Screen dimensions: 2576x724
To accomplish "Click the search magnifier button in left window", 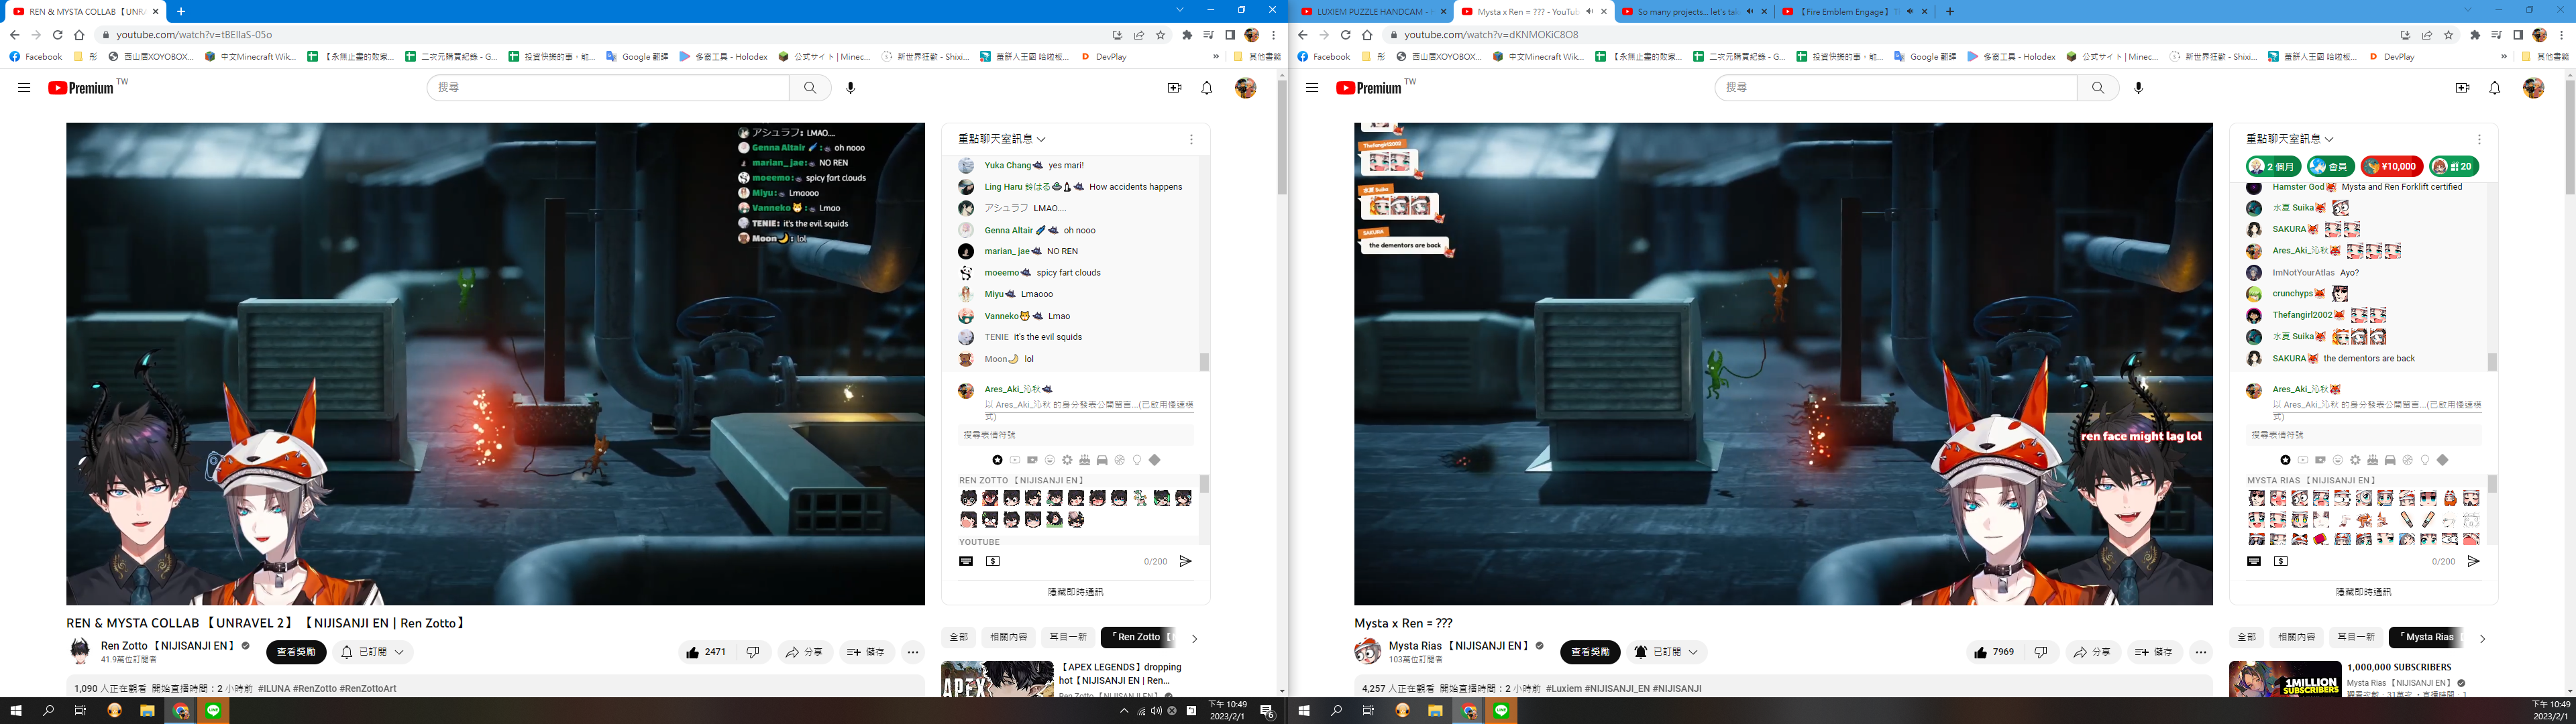I will [x=810, y=88].
